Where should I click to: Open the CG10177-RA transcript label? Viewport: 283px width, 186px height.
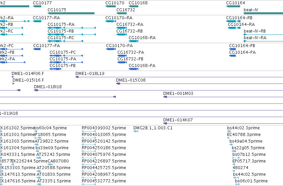(x=46, y=18)
